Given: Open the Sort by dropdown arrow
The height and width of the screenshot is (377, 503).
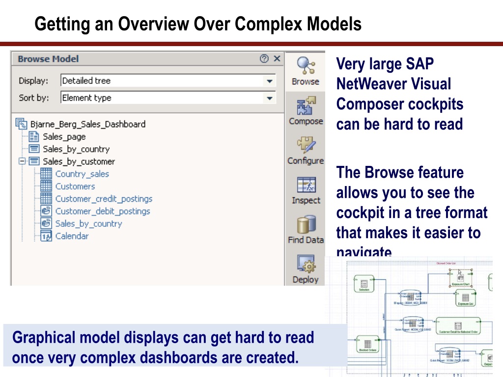Looking at the screenshot, I should click(270, 98).
